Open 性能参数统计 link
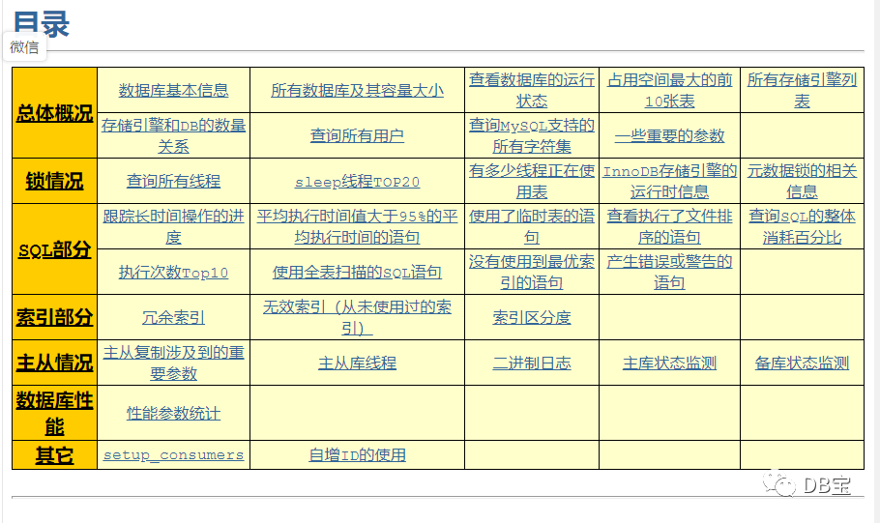 point(173,414)
